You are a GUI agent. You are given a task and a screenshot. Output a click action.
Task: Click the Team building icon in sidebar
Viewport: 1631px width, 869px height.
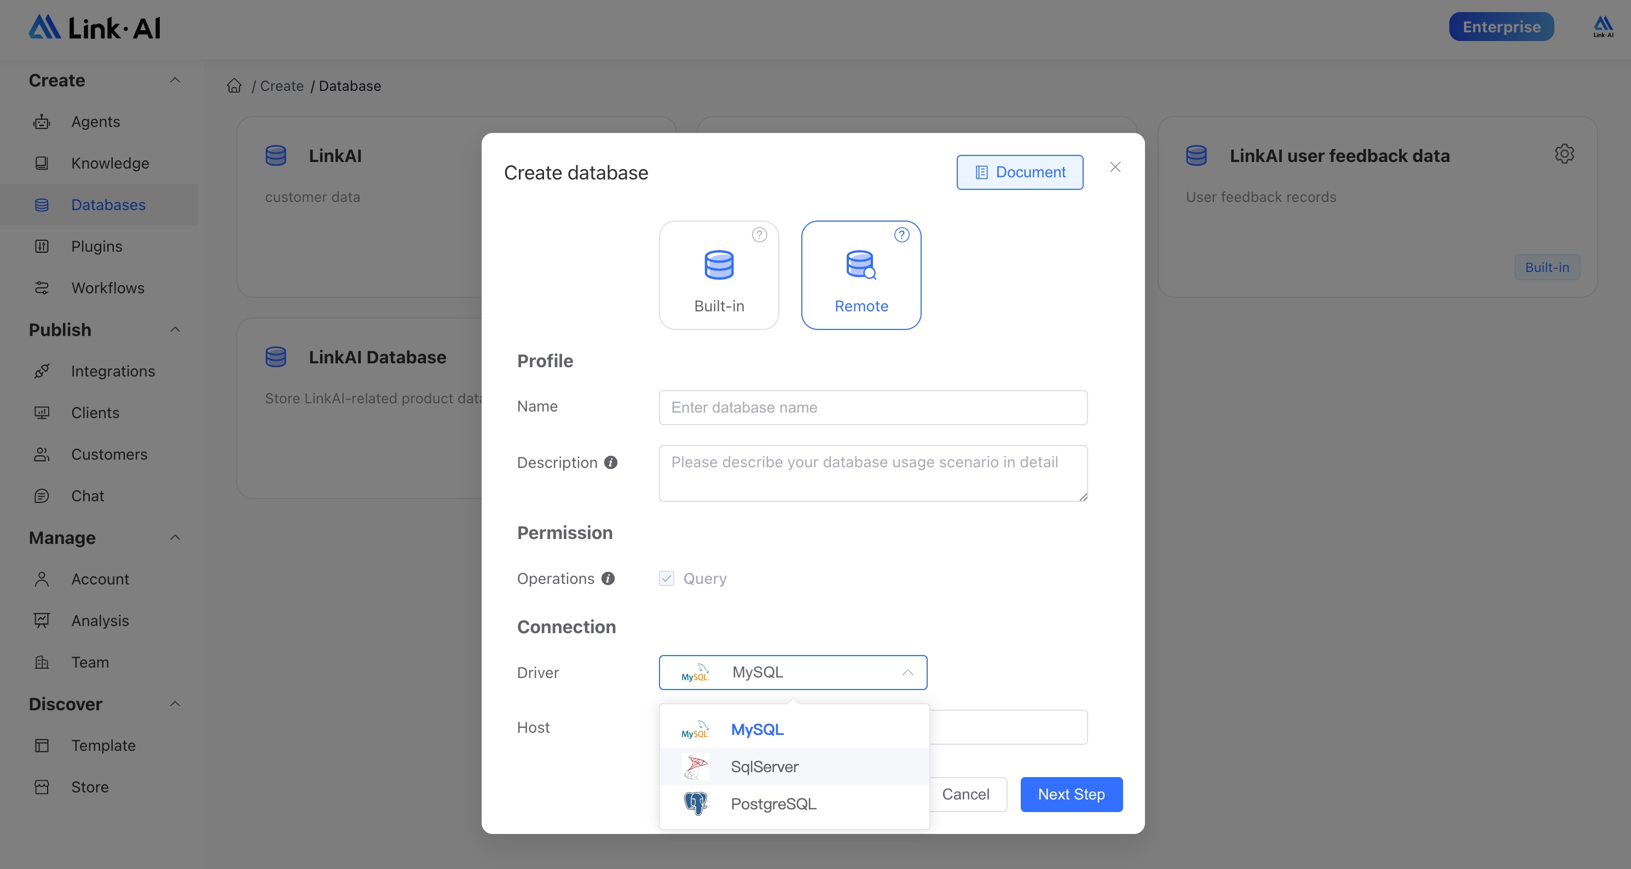pos(42,662)
